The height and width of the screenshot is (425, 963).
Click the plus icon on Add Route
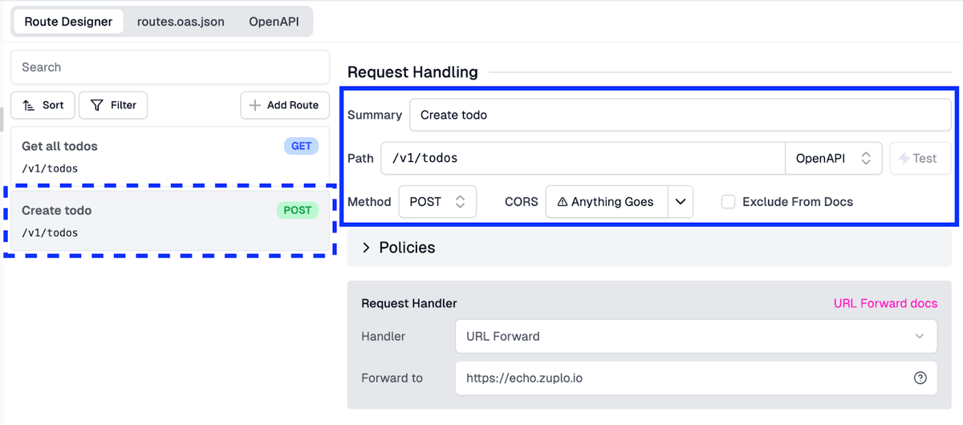coord(255,105)
